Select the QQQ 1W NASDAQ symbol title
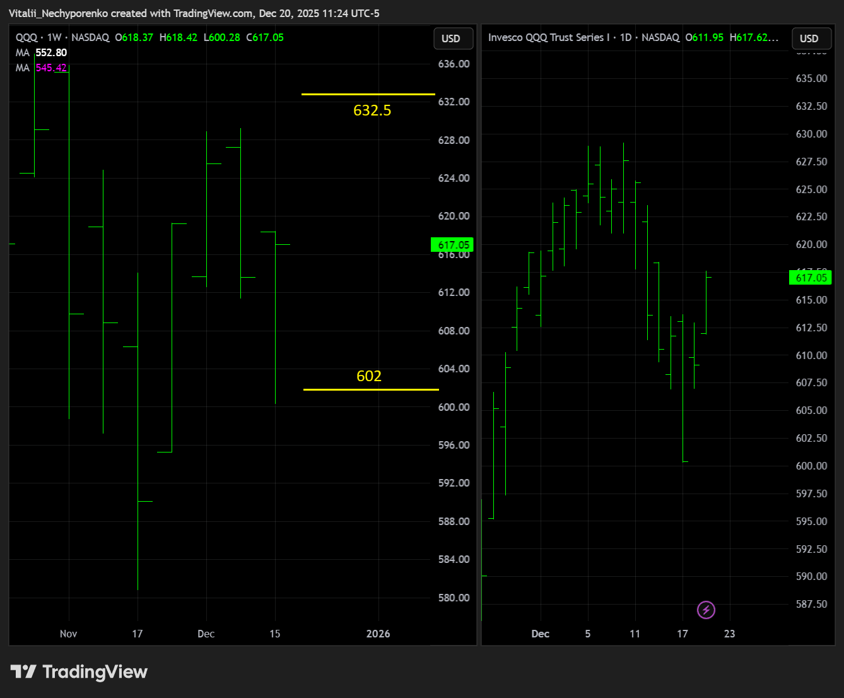This screenshot has height=698, width=844. pyautogui.click(x=62, y=37)
